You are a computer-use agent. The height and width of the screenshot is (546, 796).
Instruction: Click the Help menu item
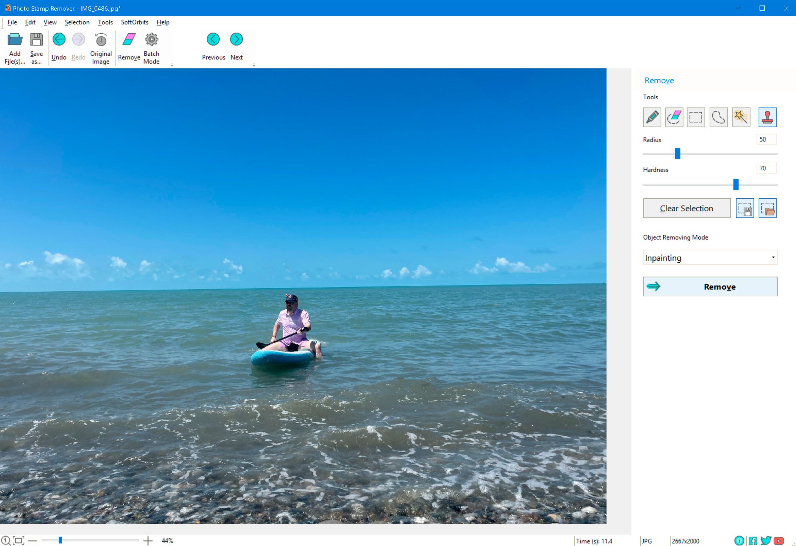163,22
